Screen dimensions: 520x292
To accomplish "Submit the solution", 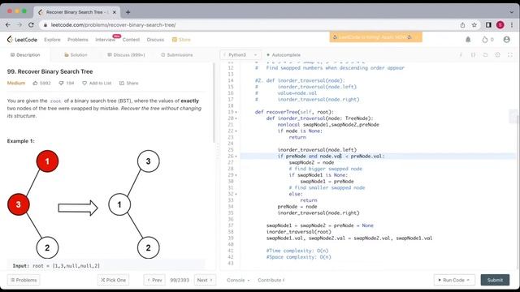I will tap(495, 280).
